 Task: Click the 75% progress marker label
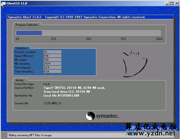click(123, 39)
